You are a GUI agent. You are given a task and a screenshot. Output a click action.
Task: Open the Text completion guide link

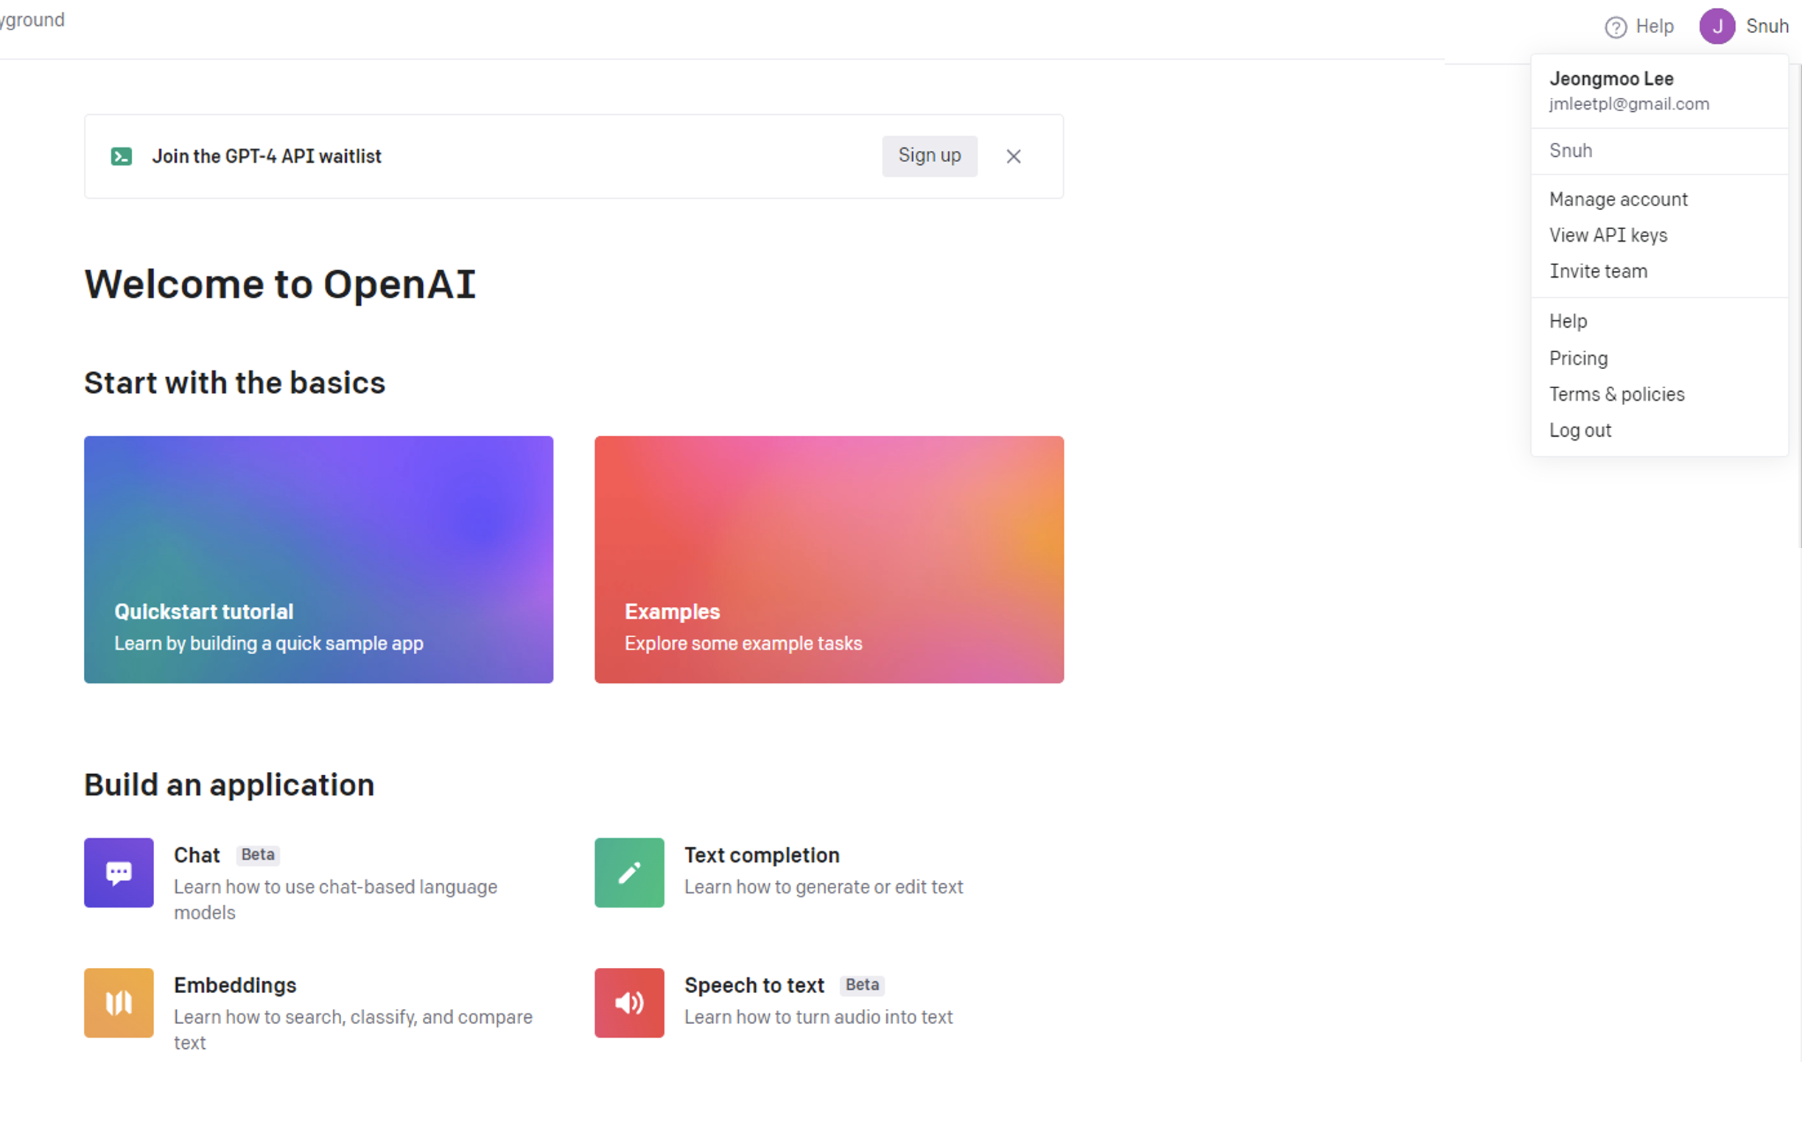(x=762, y=855)
